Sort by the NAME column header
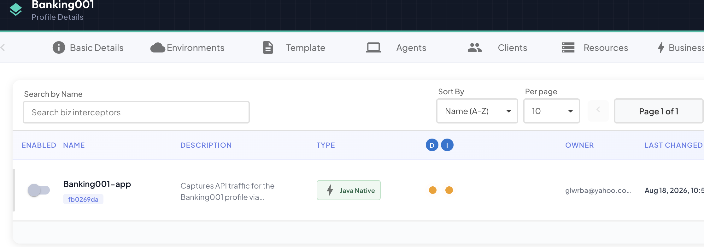This screenshot has height=247, width=704. (x=74, y=145)
